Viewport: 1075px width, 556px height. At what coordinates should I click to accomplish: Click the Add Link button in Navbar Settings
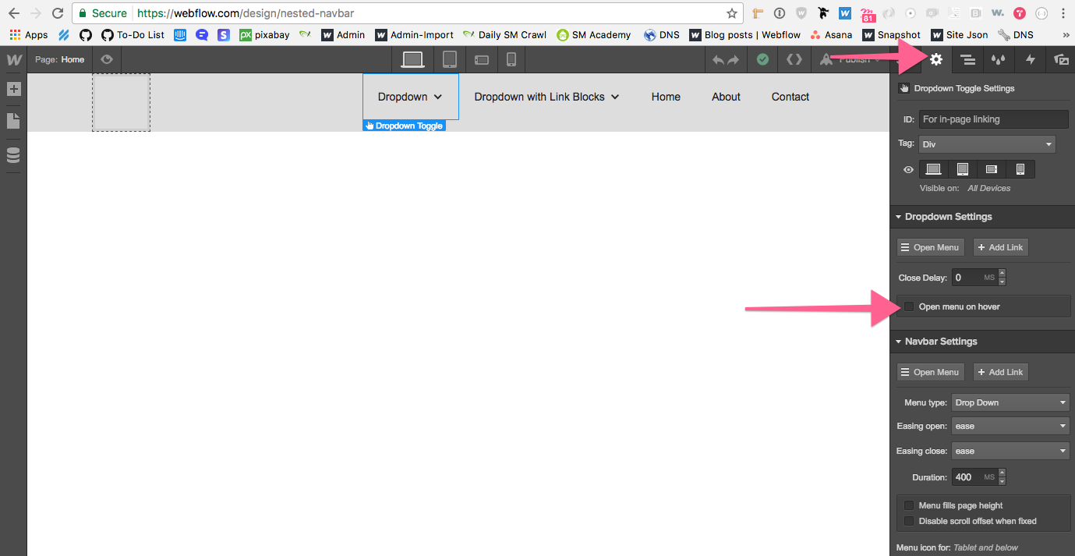1000,372
